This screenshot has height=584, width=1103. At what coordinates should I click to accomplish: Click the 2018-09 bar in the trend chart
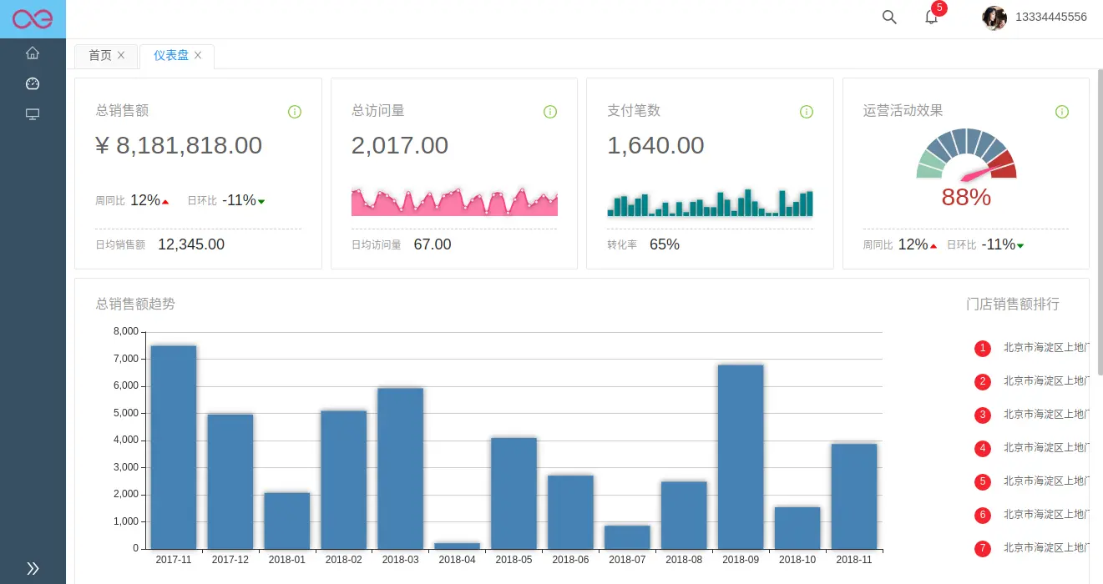741,456
